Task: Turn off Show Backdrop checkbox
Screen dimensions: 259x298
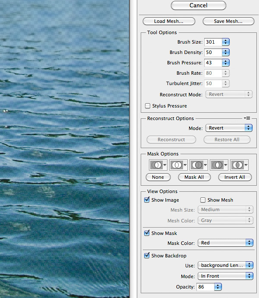Action: pos(147,255)
